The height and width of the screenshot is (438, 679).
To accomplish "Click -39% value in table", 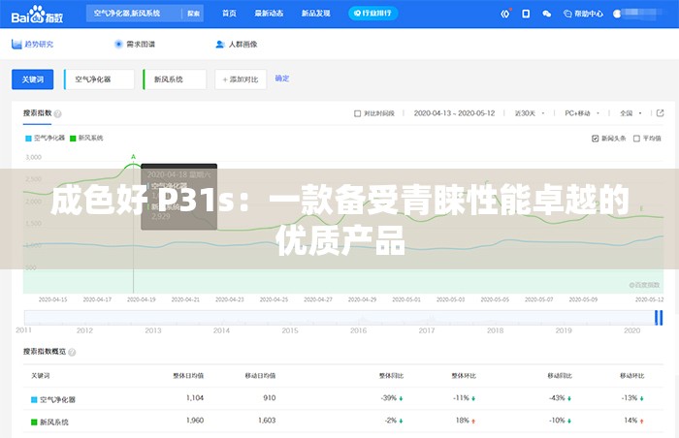I will (x=389, y=398).
